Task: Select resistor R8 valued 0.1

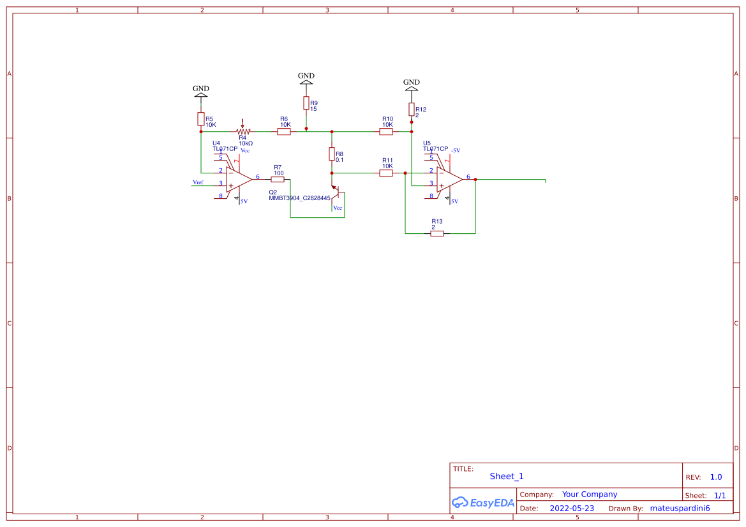Action: pos(332,154)
